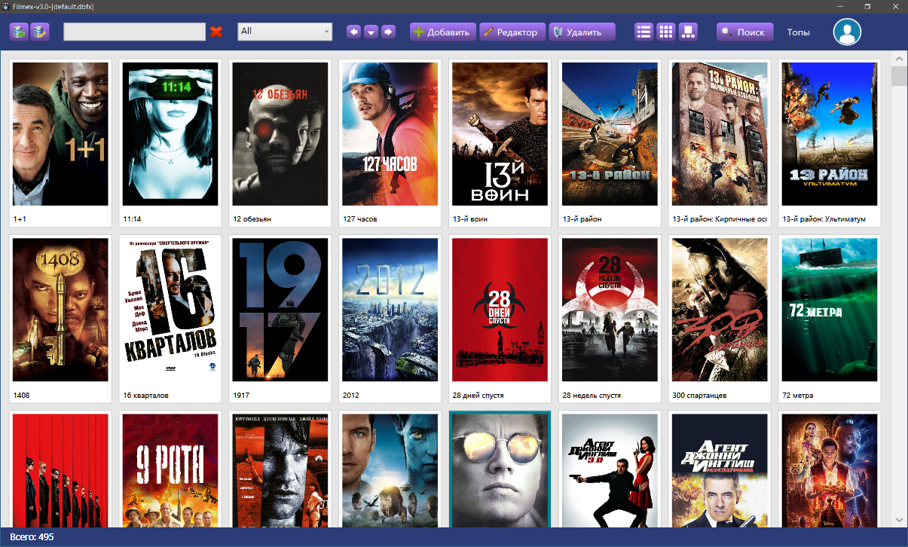Open the Топы menu item
Screen dimensions: 908x547
pyautogui.click(x=800, y=32)
